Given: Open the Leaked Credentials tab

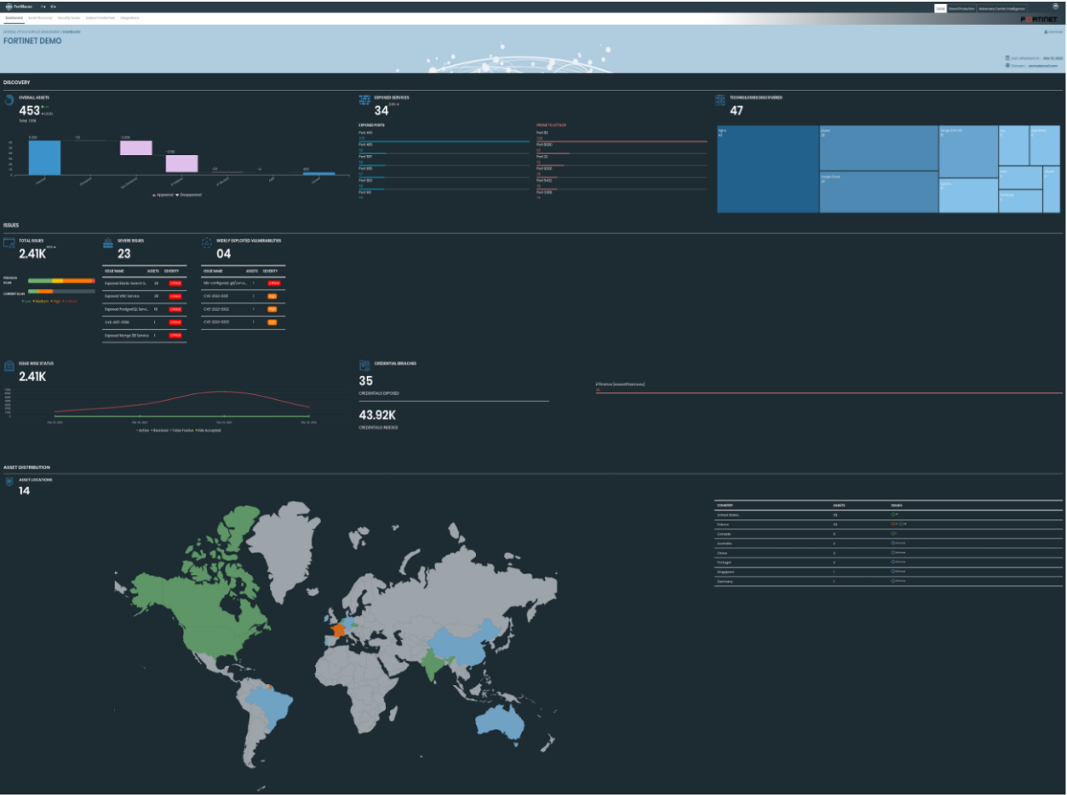Looking at the screenshot, I should point(100,17).
